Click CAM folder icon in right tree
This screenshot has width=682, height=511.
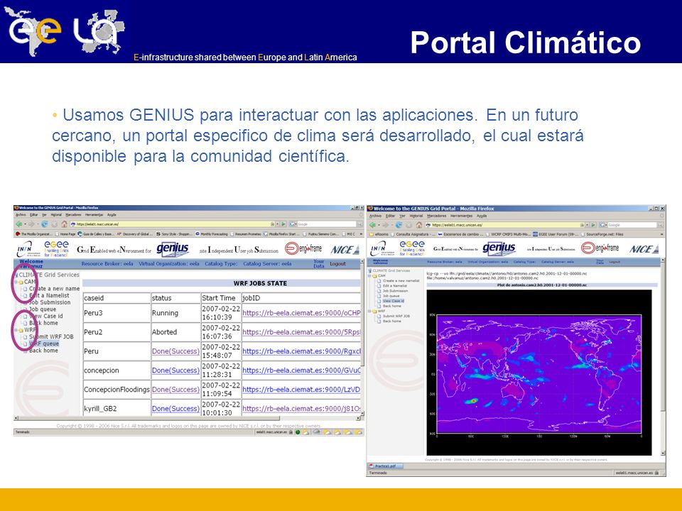(x=374, y=276)
